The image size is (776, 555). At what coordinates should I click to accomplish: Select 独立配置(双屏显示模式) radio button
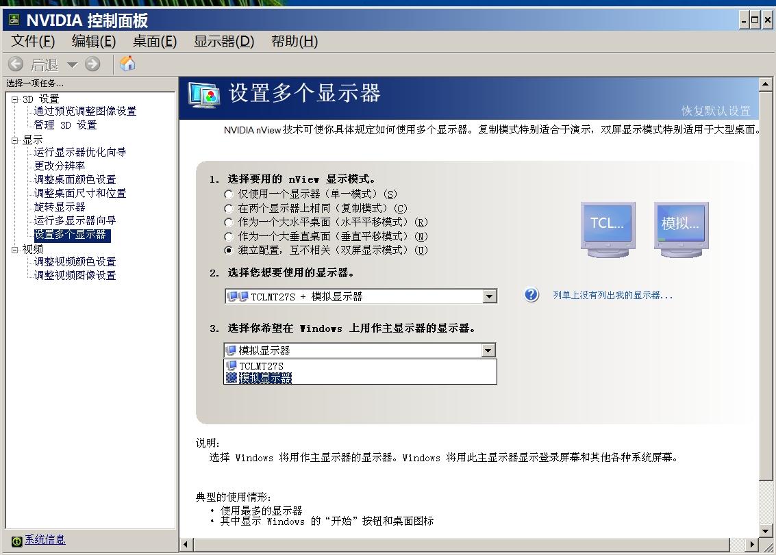pyautogui.click(x=228, y=250)
